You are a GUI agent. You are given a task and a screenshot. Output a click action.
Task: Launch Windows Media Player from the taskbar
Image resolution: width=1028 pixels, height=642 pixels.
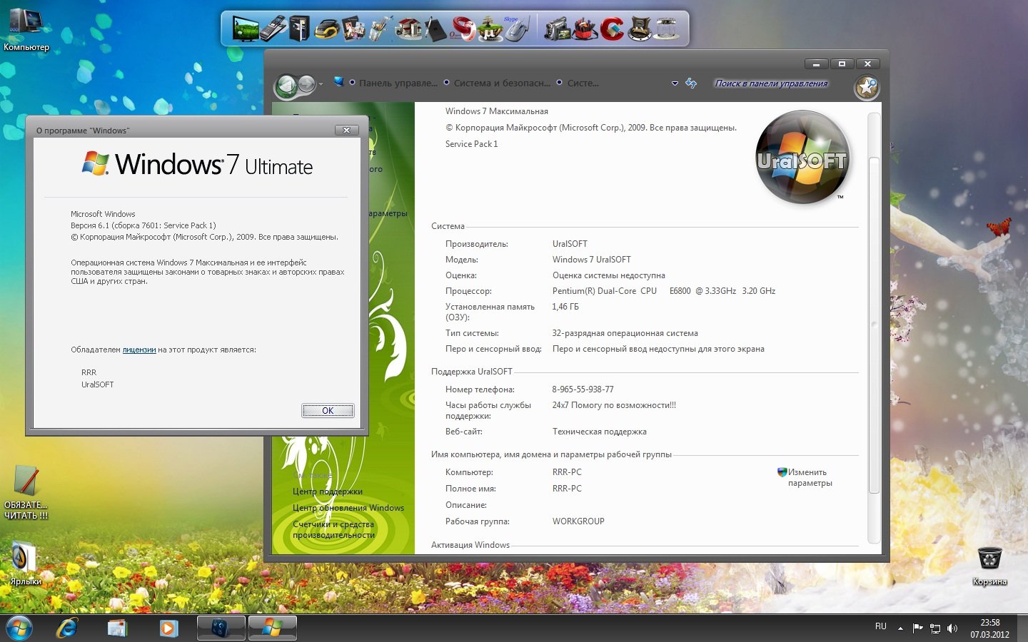[x=168, y=628]
